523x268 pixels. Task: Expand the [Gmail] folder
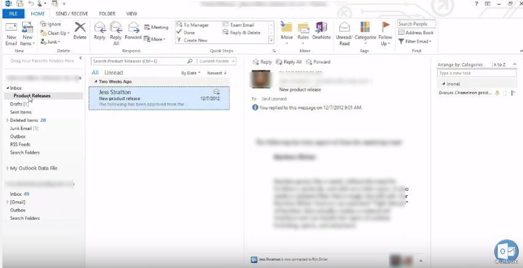pyautogui.click(x=8, y=202)
